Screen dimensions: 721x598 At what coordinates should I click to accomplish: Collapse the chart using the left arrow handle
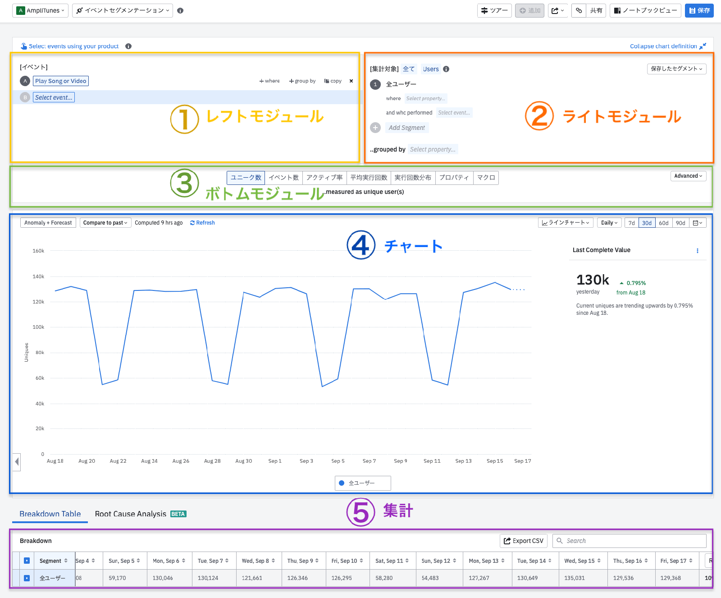tap(17, 462)
